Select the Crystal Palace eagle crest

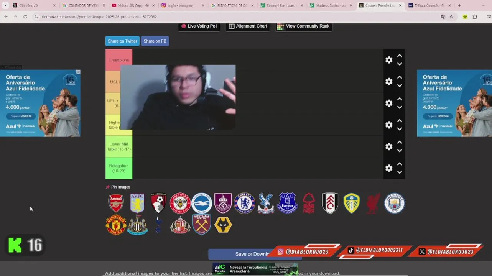tap(266, 203)
